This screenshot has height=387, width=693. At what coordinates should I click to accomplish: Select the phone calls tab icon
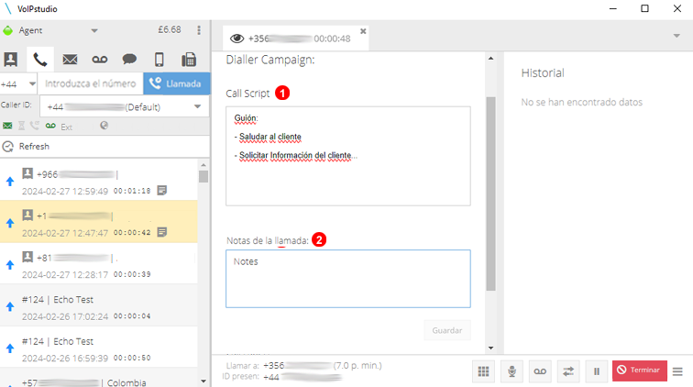click(40, 60)
